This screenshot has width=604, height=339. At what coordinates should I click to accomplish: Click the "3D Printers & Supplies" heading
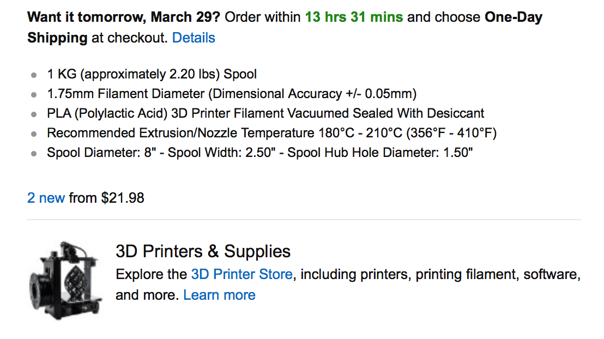pyautogui.click(x=203, y=252)
